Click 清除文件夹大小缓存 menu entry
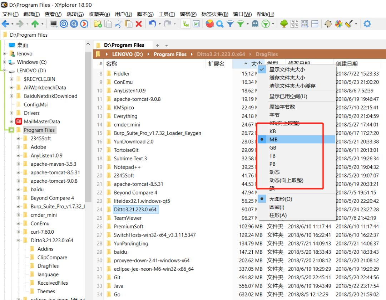The height and width of the screenshot is (300, 386). click(x=296, y=86)
